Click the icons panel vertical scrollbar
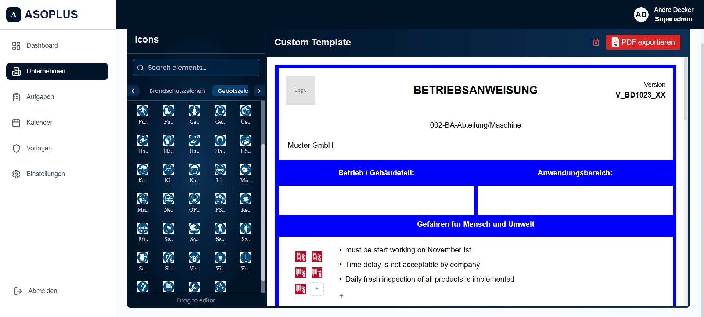This screenshot has width=704, height=317. pos(263,212)
